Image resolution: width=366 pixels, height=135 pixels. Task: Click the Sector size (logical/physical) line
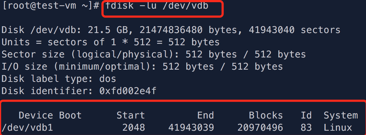coord(154,54)
